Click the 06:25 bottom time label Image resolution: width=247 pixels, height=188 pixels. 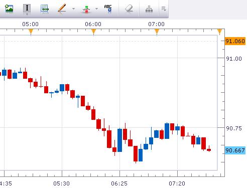pyautogui.click(x=119, y=183)
